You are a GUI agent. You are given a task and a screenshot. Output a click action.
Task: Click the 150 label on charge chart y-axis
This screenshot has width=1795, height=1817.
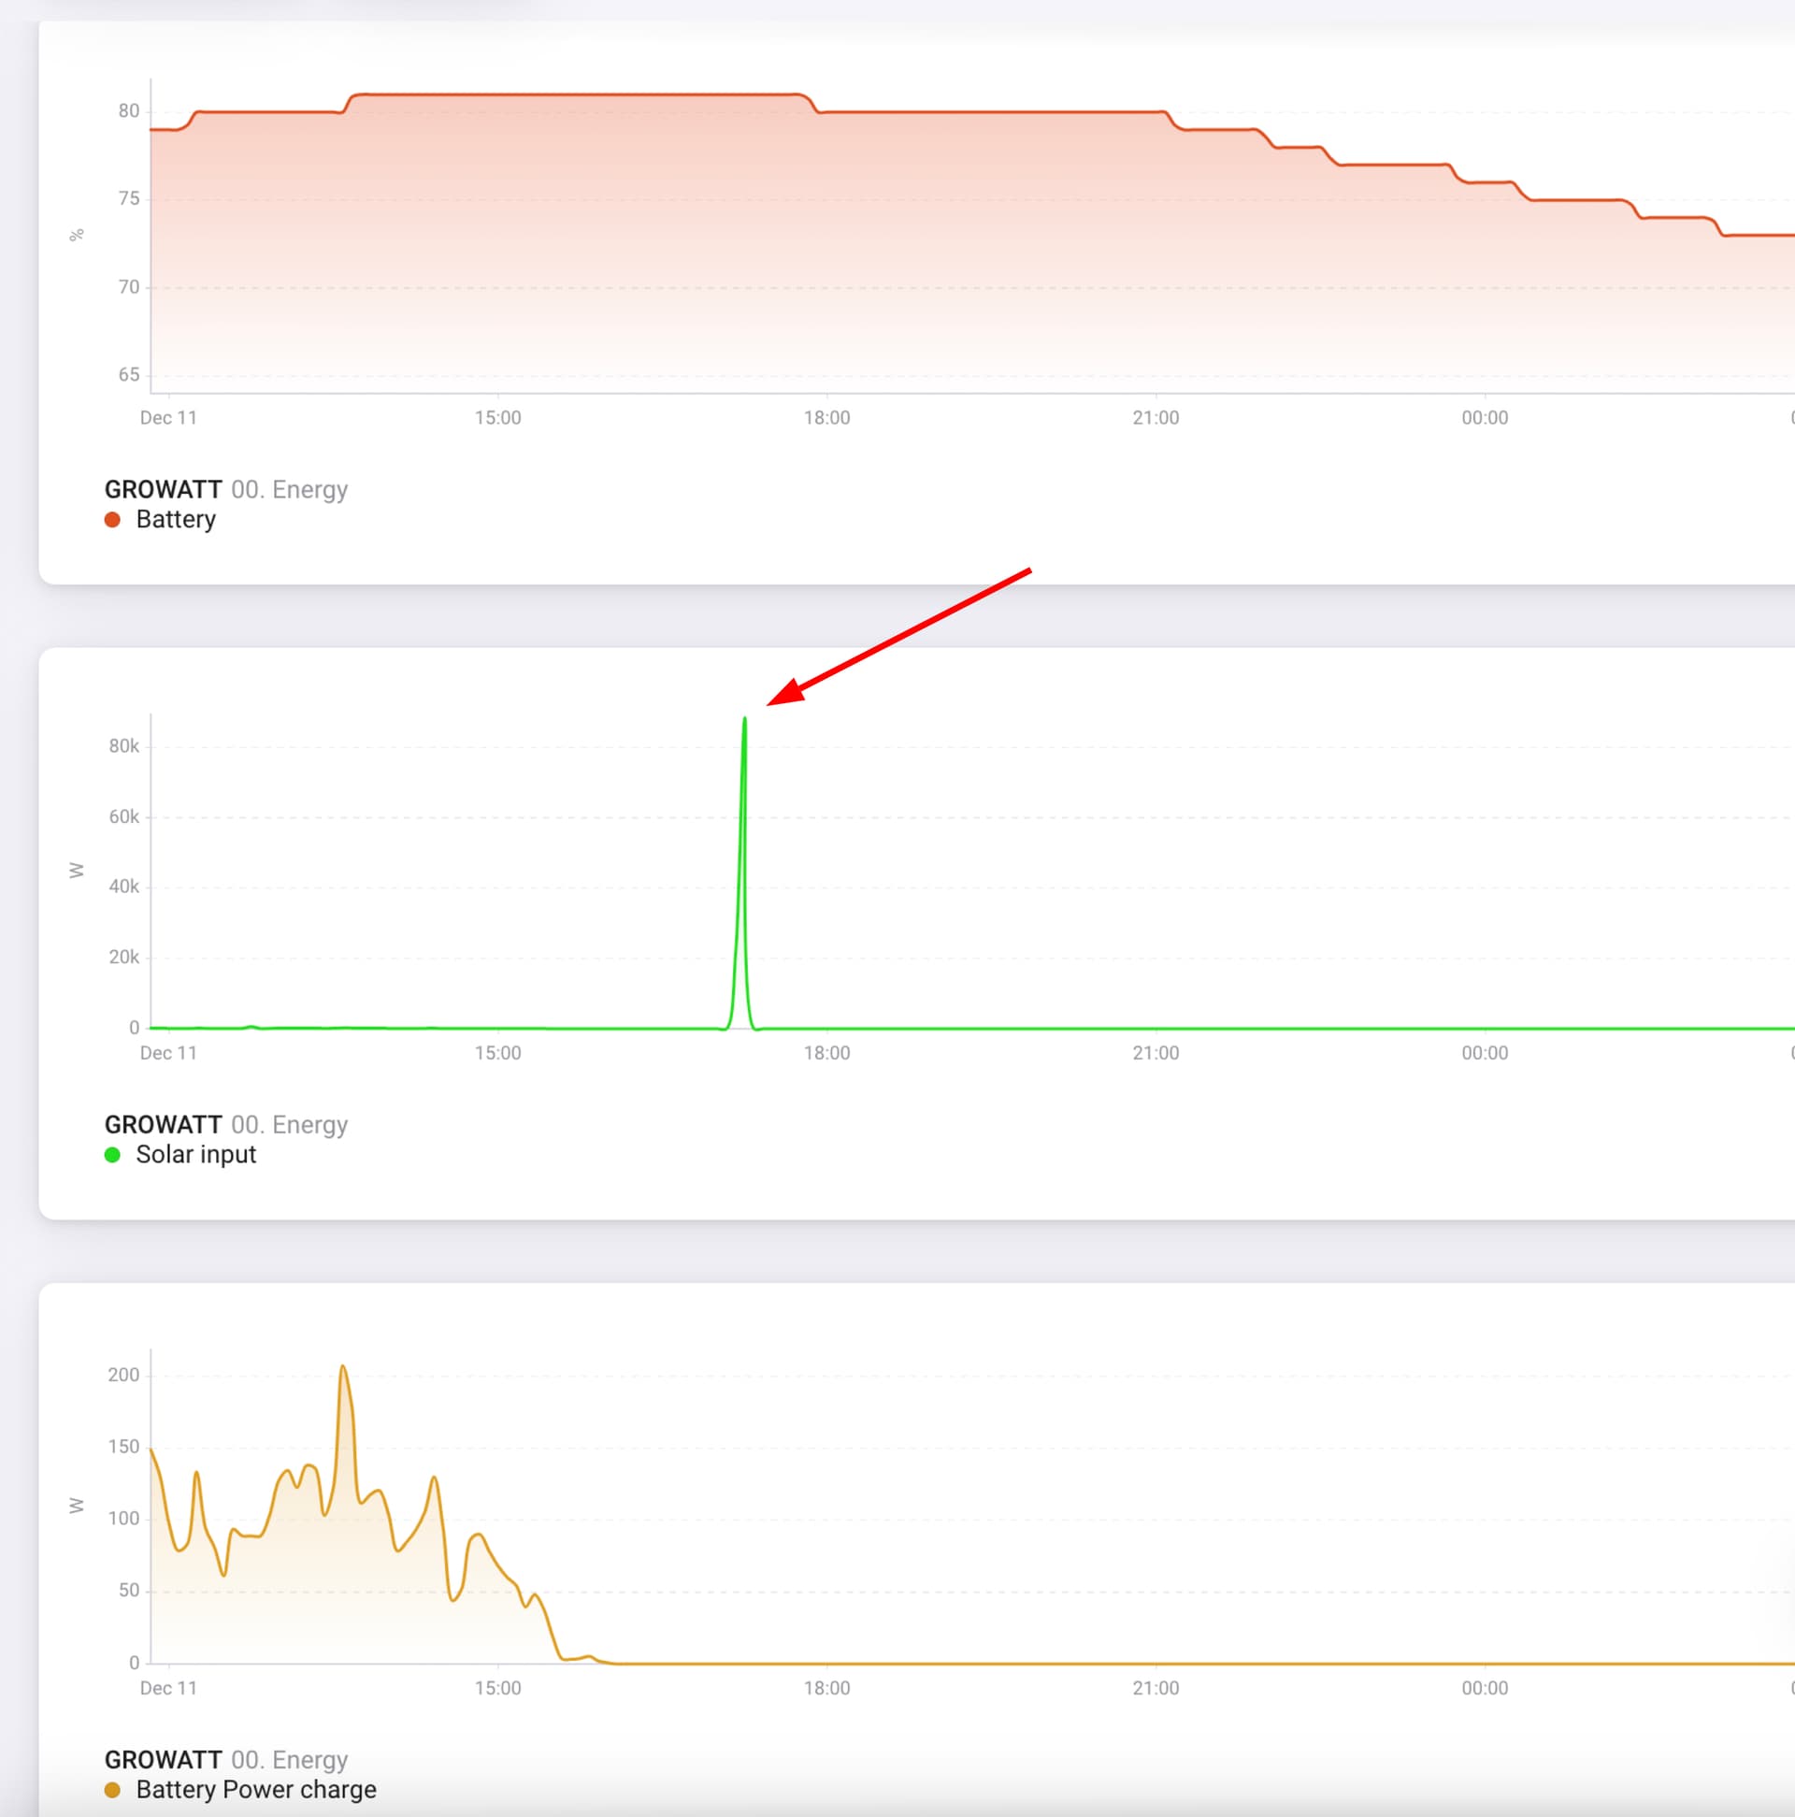pyautogui.click(x=123, y=1447)
